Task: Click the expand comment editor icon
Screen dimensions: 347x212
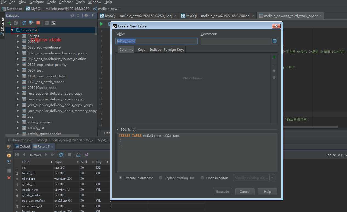Action: click(x=274, y=41)
